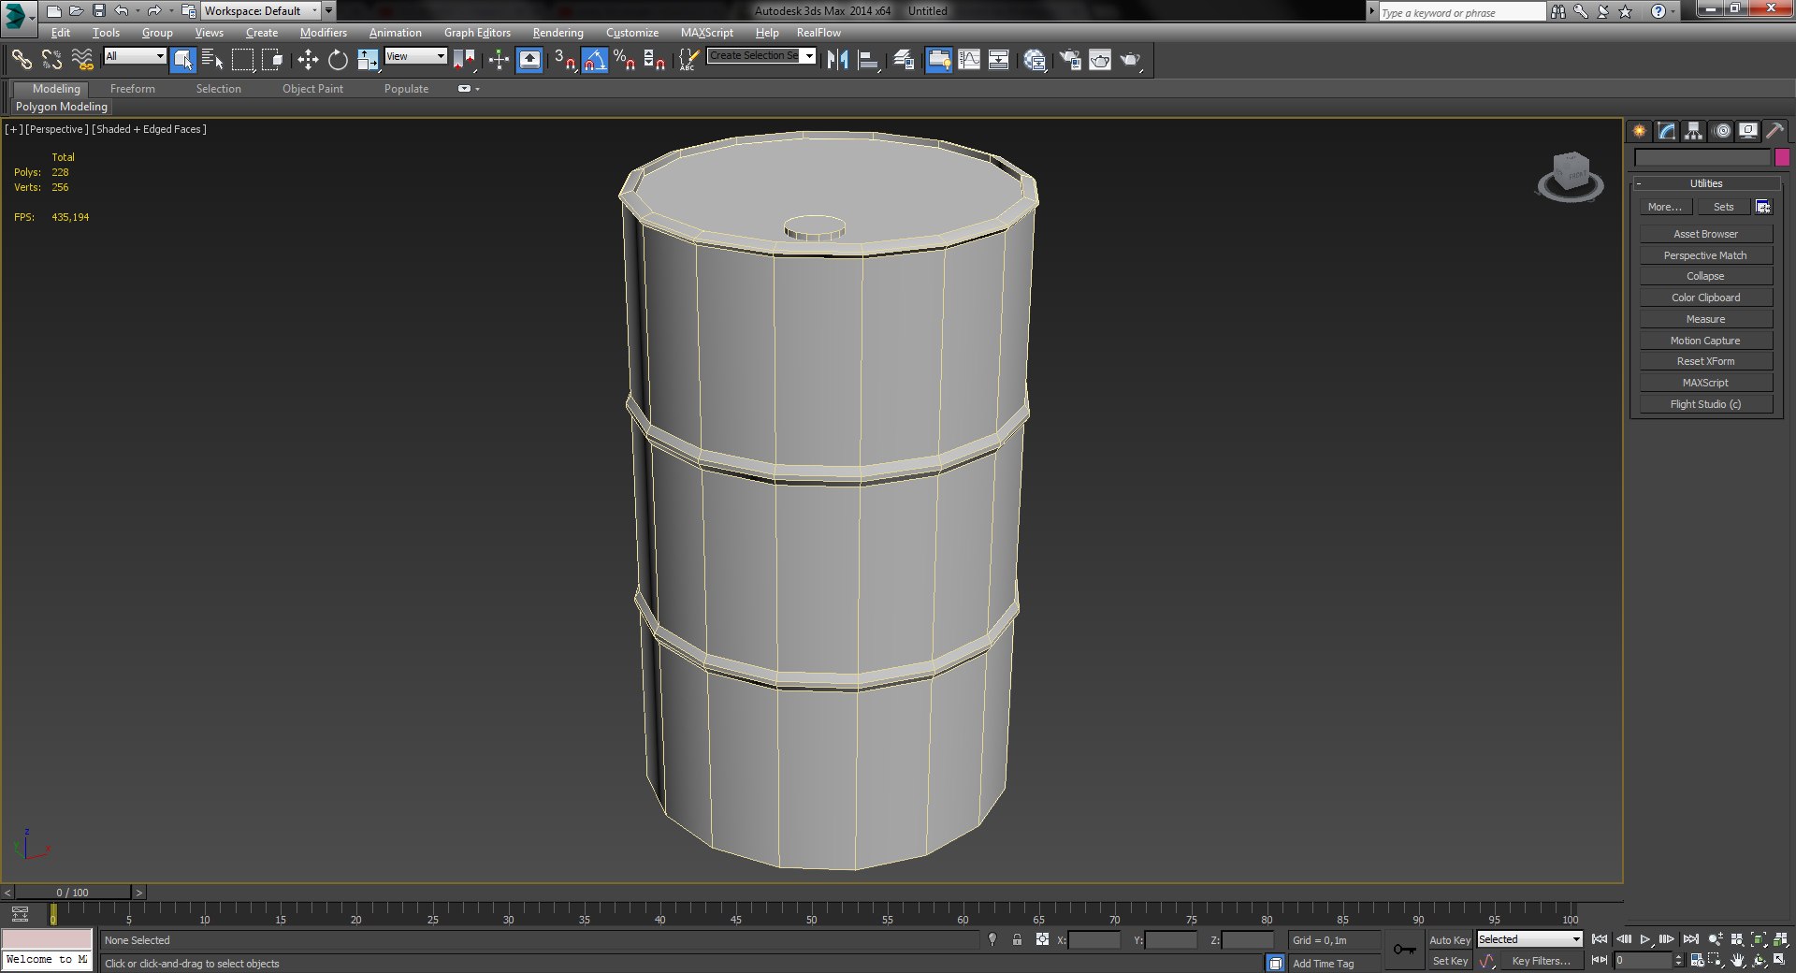
Task: Open the View reference coordinate dropdown
Action: click(416, 56)
